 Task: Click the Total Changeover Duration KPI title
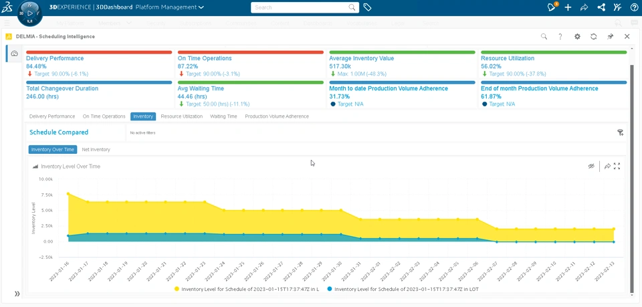[x=62, y=88]
